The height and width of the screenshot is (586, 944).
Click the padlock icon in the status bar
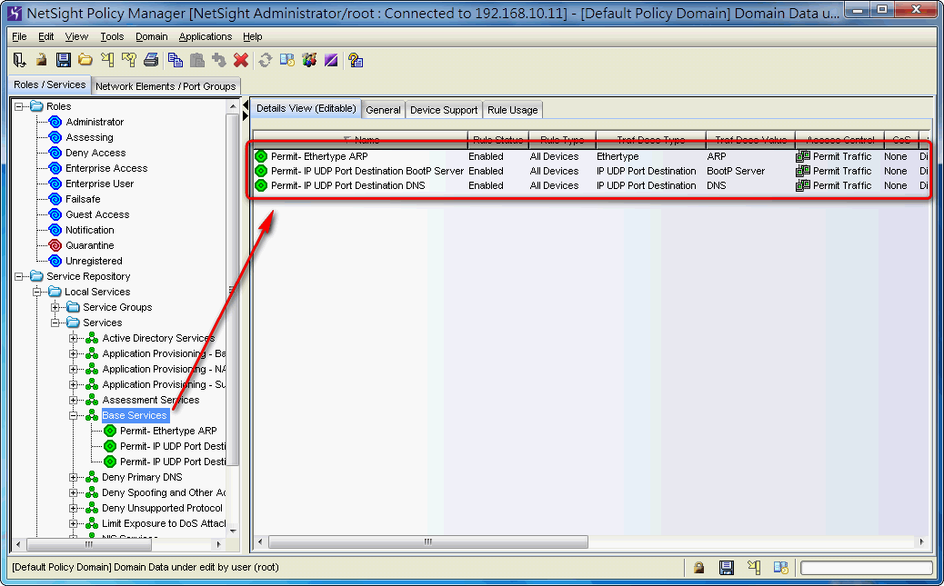click(x=699, y=567)
